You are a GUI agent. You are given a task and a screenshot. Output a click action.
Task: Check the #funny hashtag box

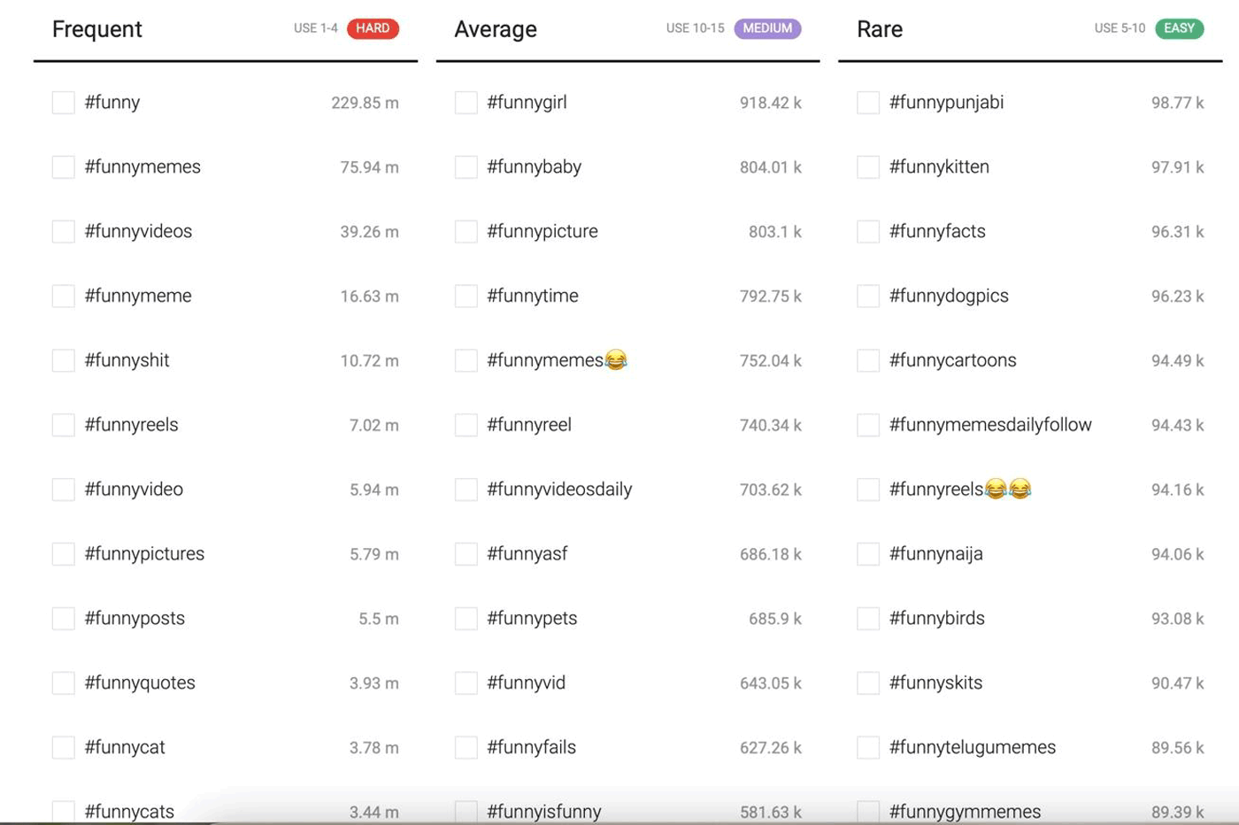pyautogui.click(x=63, y=103)
